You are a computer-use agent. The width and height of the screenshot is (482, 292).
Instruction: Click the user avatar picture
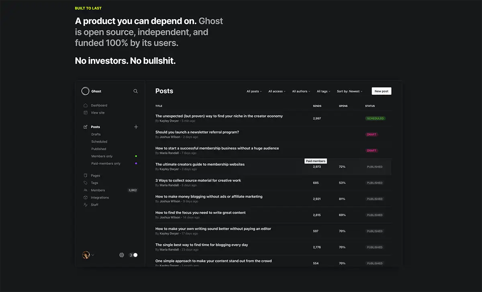[86, 255]
